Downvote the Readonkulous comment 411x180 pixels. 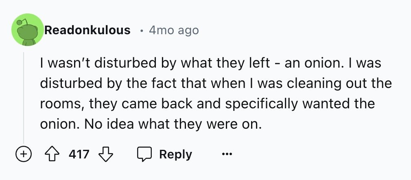[105, 154]
